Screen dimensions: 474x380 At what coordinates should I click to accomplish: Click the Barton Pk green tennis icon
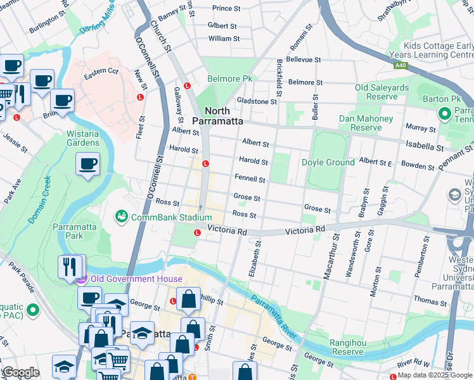pyautogui.click(x=444, y=113)
